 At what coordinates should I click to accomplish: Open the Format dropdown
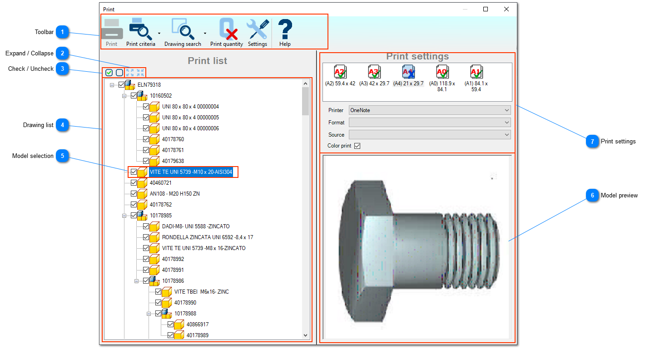(x=429, y=123)
